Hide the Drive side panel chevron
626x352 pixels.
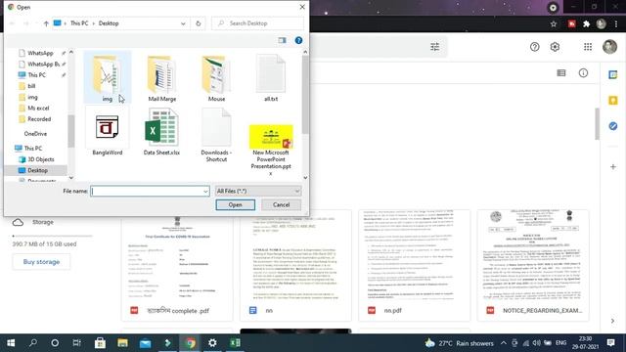pos(613,321)
